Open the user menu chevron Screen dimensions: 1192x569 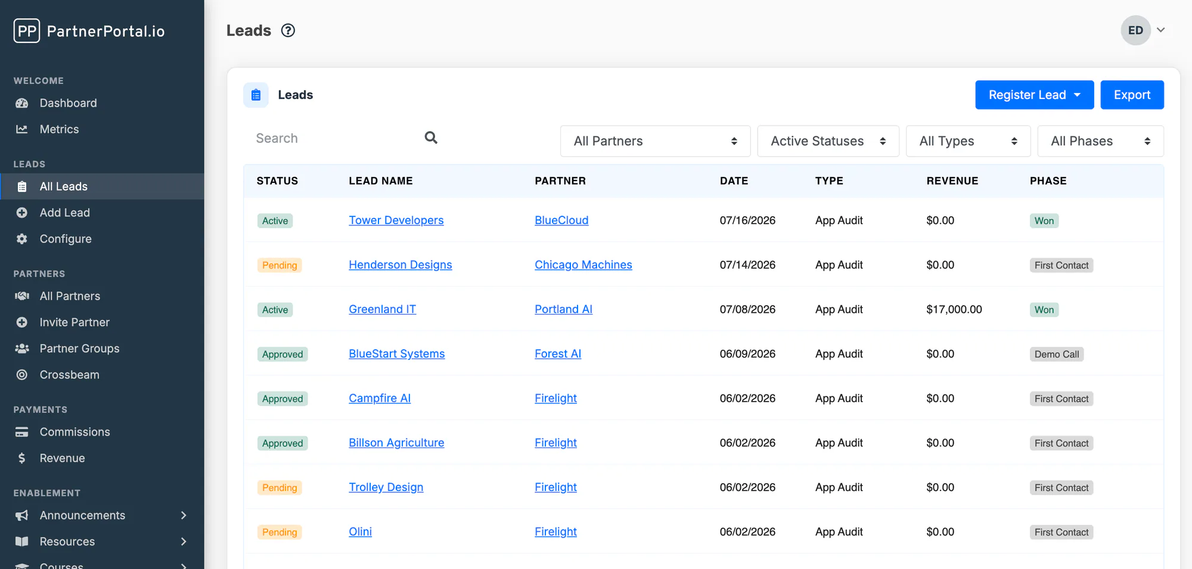coord(1161,30)
